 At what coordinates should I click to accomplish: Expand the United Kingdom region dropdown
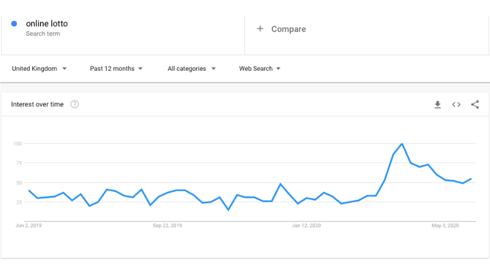(x=39, y=69)
